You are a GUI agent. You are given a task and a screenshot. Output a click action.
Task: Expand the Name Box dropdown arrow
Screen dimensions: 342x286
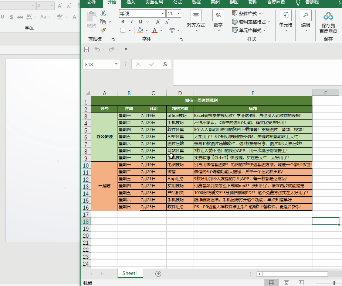pos(116,64)
